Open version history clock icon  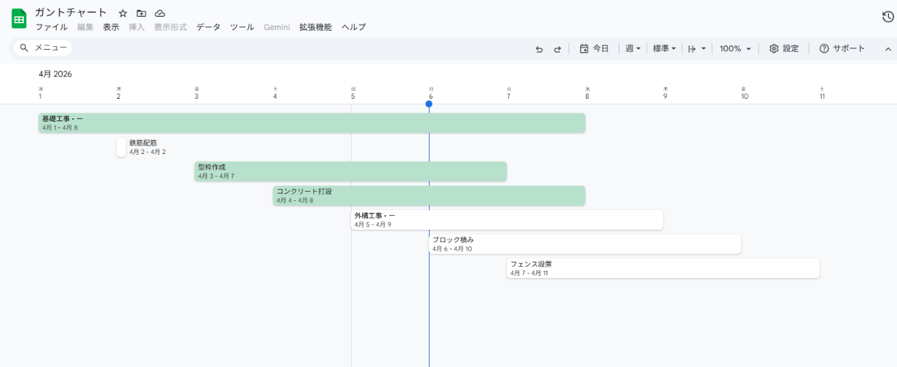[x=888, y=17]
